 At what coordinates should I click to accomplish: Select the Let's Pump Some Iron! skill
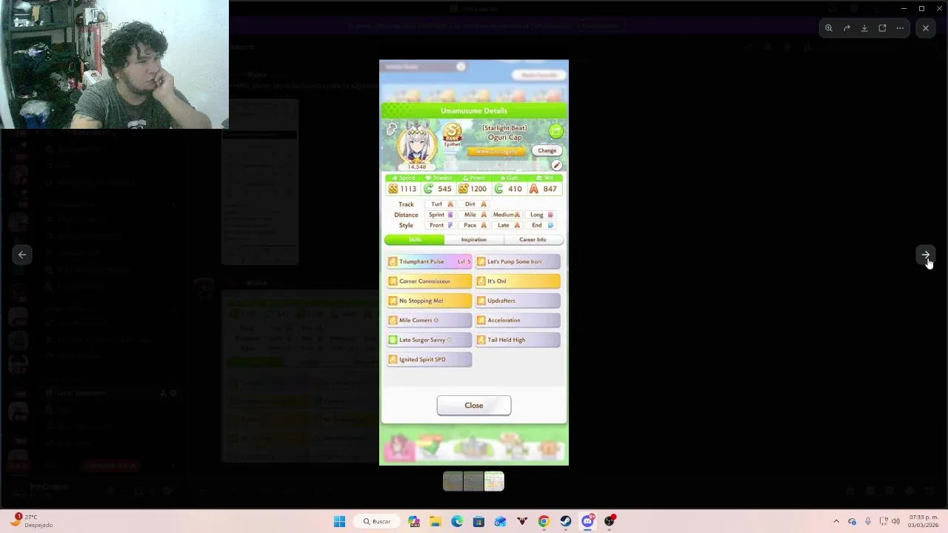click(x=518, y=261)
